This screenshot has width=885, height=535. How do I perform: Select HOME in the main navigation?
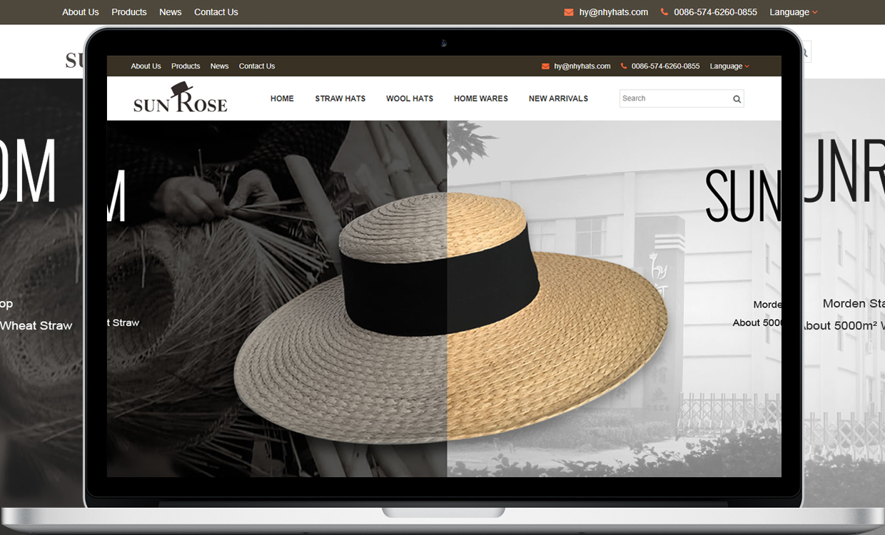click(282, 98)
